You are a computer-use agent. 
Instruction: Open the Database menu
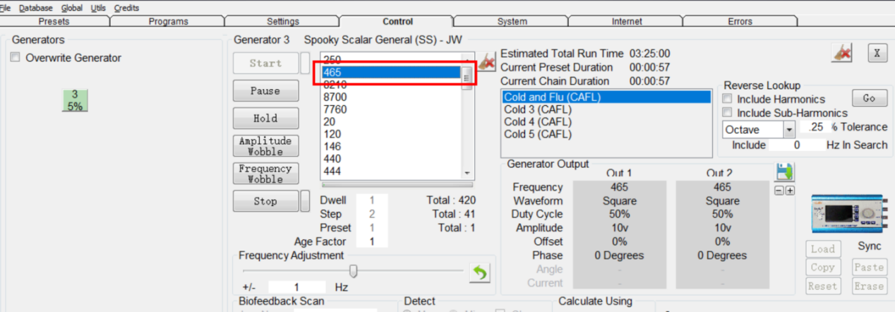point(35,8)
